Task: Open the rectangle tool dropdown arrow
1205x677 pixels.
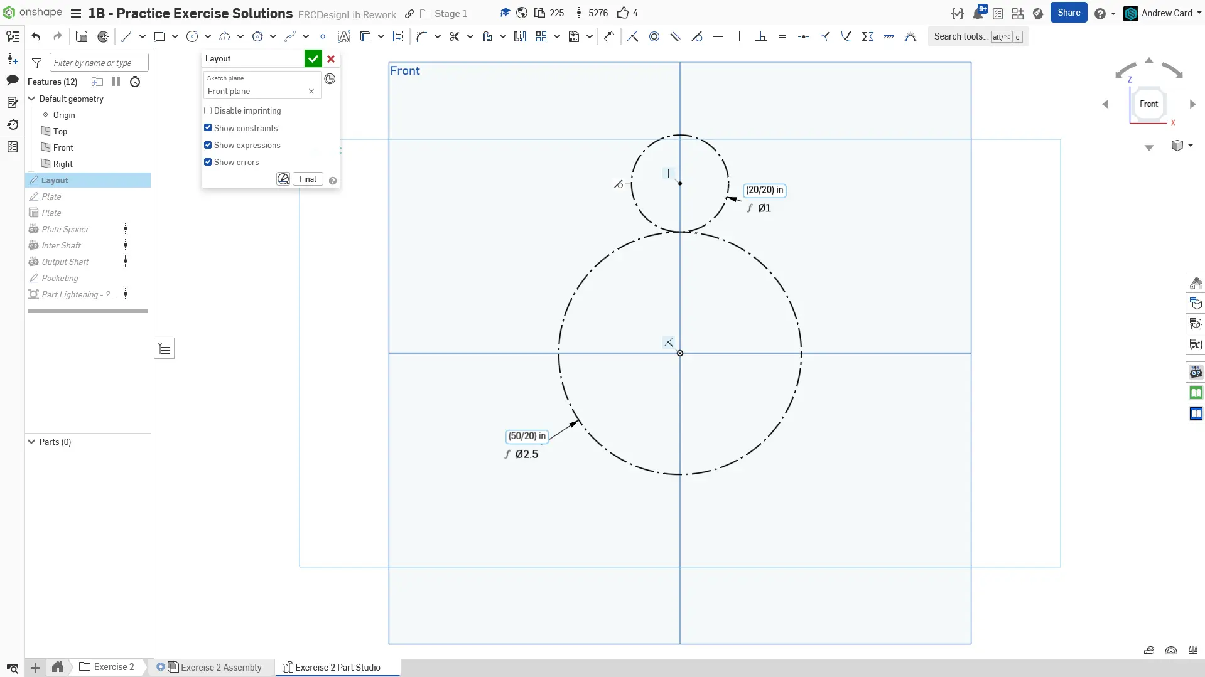Action: tap(175, 36)
